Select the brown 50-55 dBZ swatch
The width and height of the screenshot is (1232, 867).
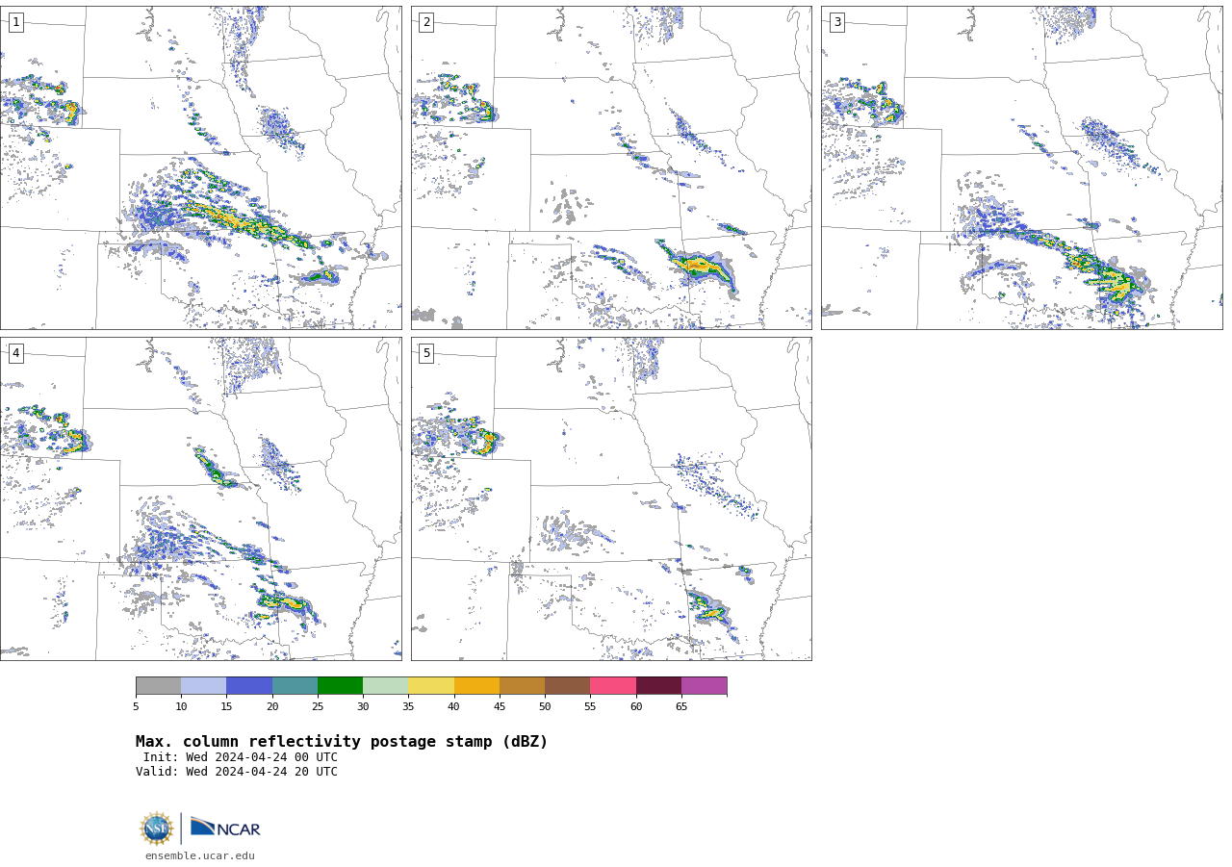pos(567,686)
